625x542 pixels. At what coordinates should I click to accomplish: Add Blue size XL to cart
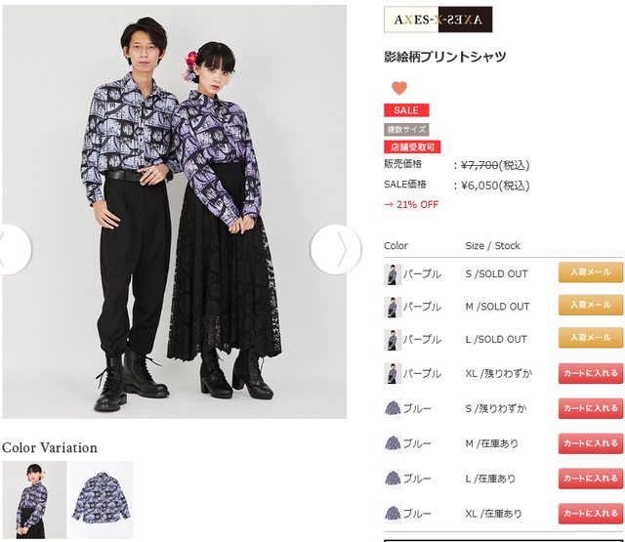coord(590,514)
